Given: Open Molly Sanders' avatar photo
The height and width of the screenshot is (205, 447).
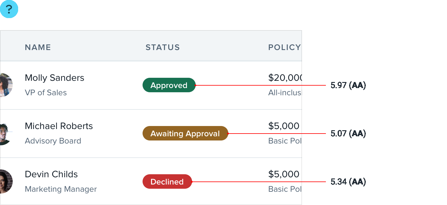Looking at the screenshot, I should [x=6, y=85].
